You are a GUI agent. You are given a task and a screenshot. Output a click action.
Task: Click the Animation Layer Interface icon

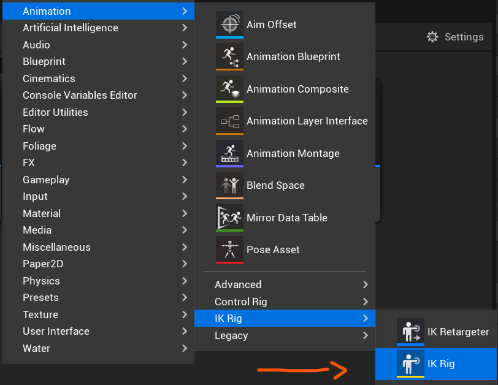(229, 121)
